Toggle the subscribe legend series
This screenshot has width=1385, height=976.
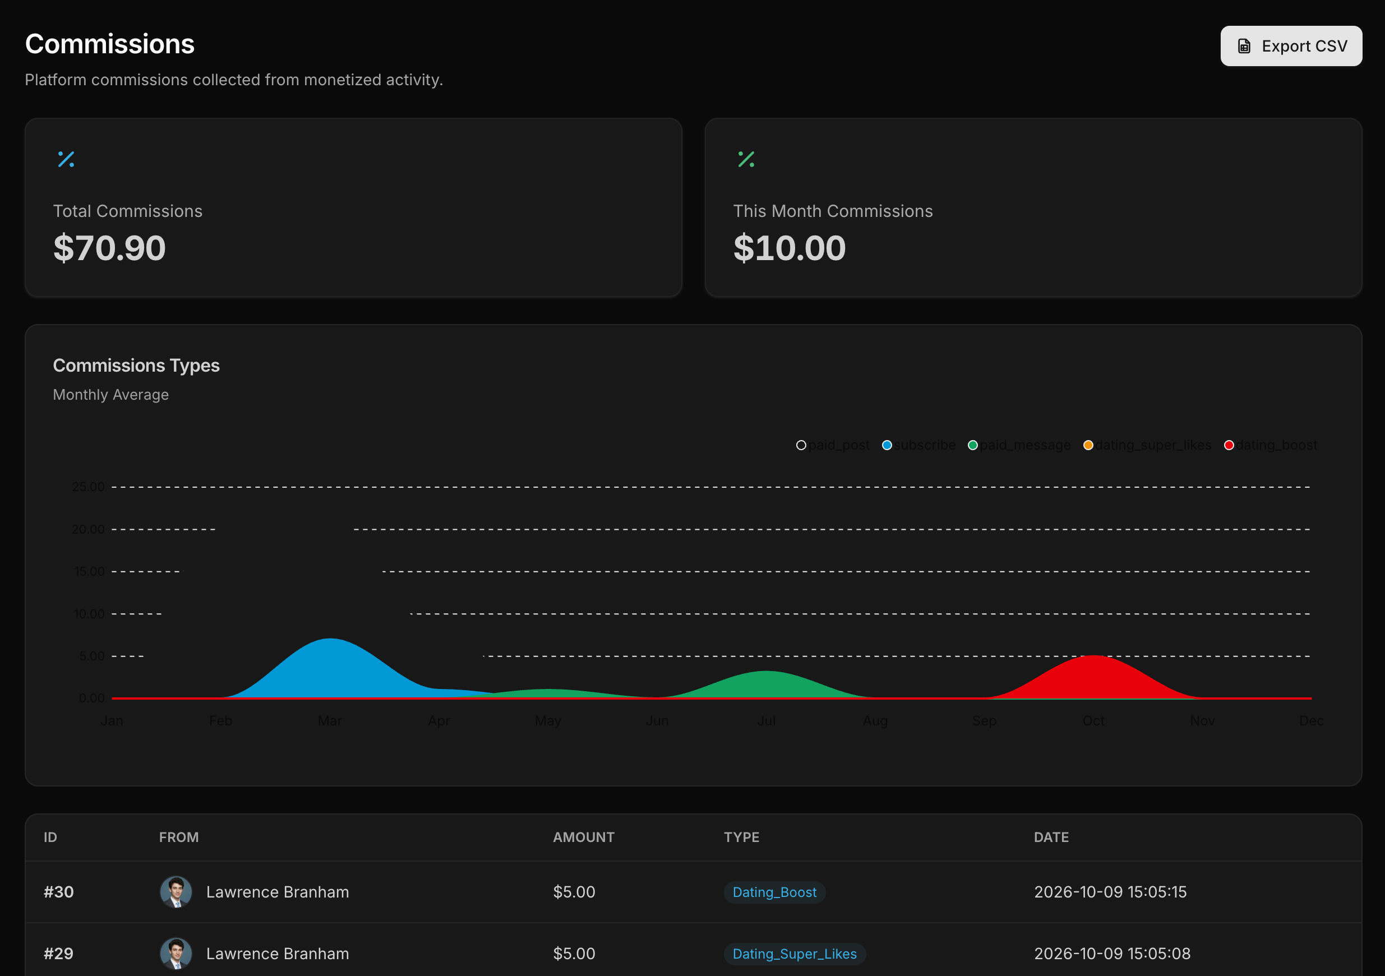coord(918,445)
